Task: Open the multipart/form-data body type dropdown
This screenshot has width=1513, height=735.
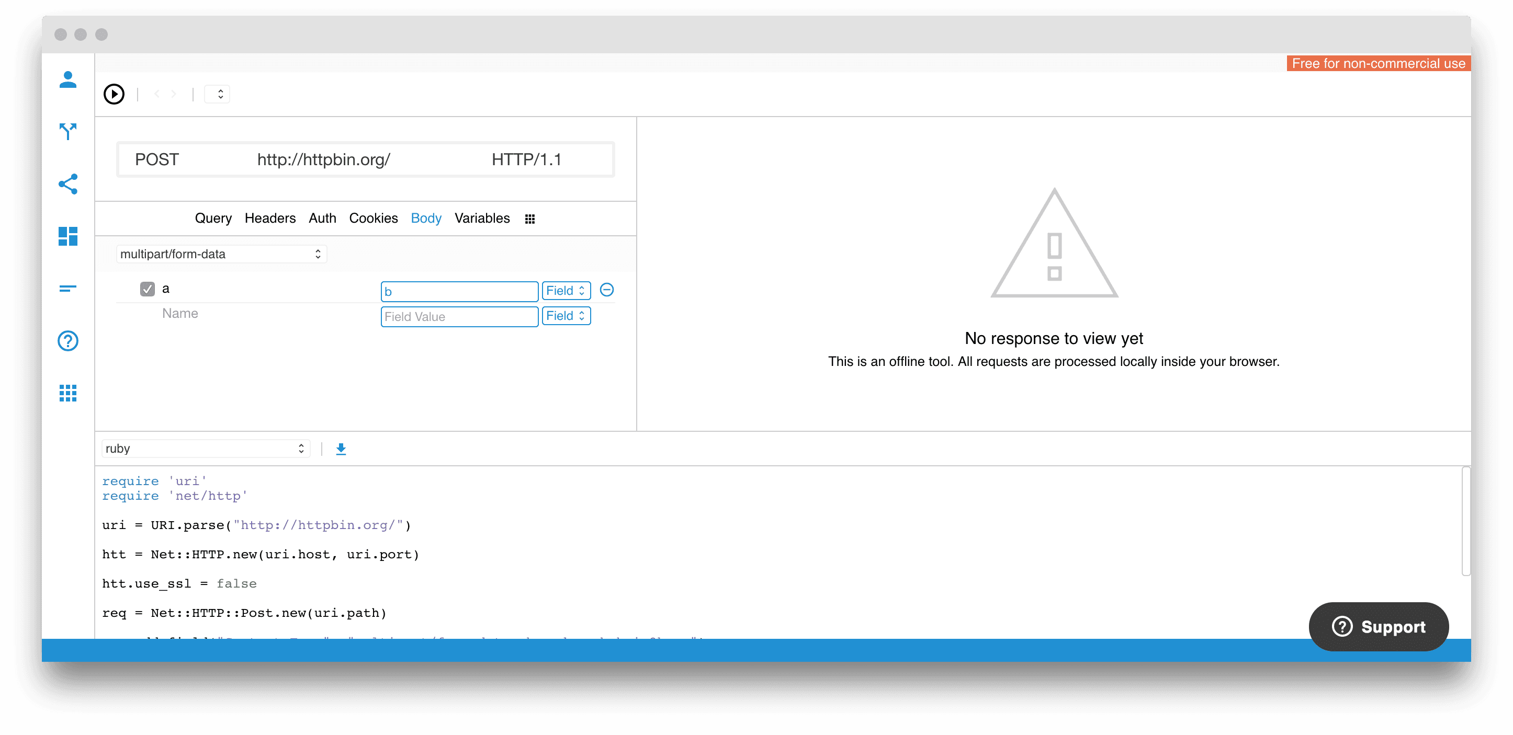Action: coord(221,254)
